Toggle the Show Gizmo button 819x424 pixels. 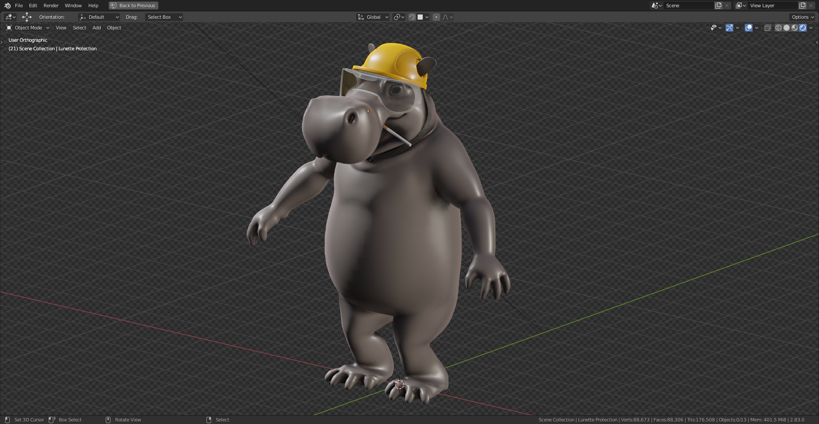[x=729, y=28]
